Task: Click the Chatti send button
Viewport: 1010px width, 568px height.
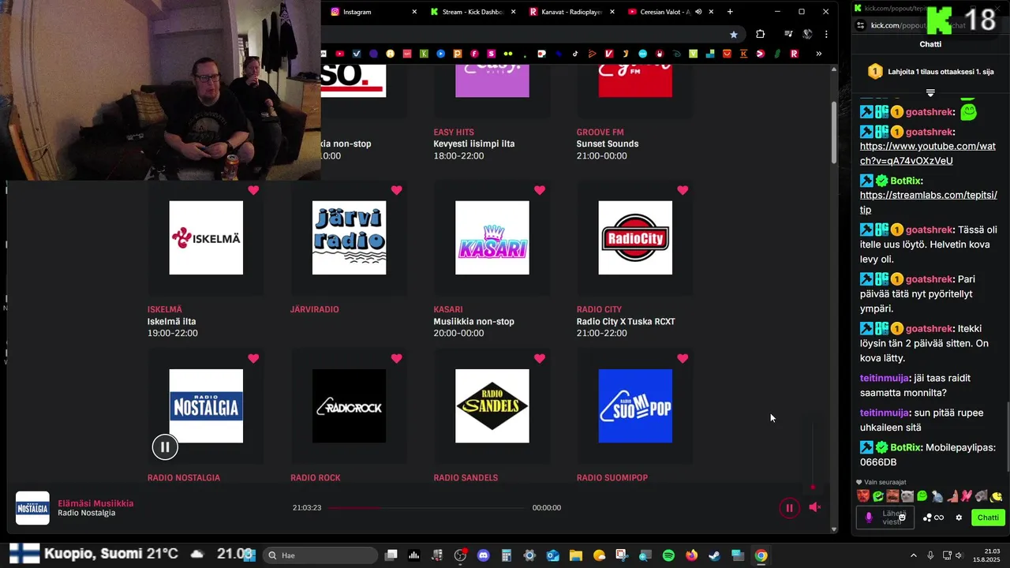Action: click(988, 518)
